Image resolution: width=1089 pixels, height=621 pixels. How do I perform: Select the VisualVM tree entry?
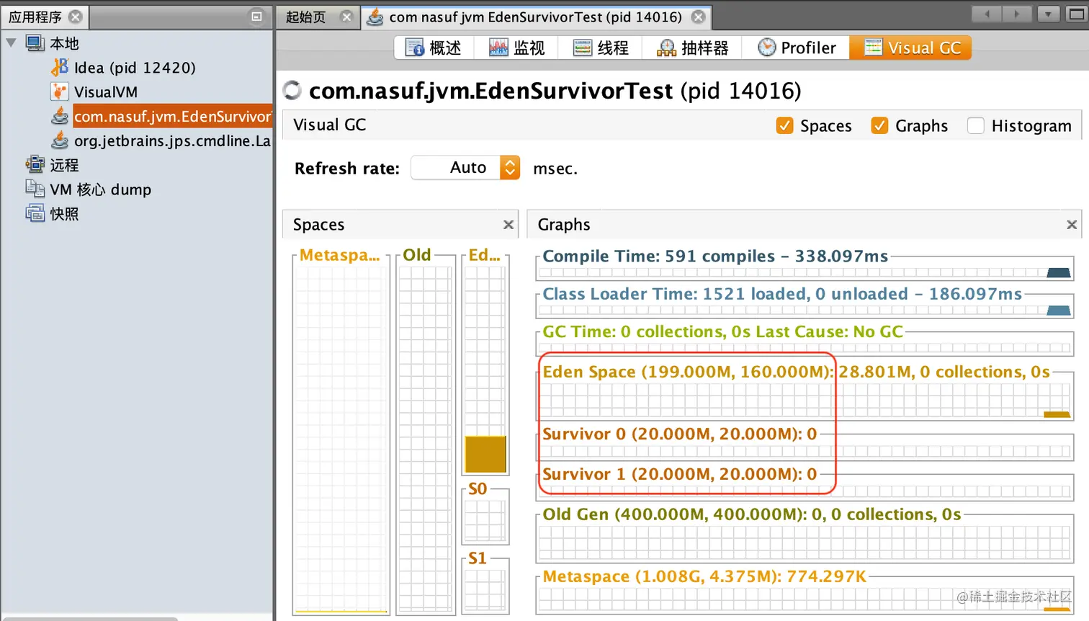[x=106, y=92]
